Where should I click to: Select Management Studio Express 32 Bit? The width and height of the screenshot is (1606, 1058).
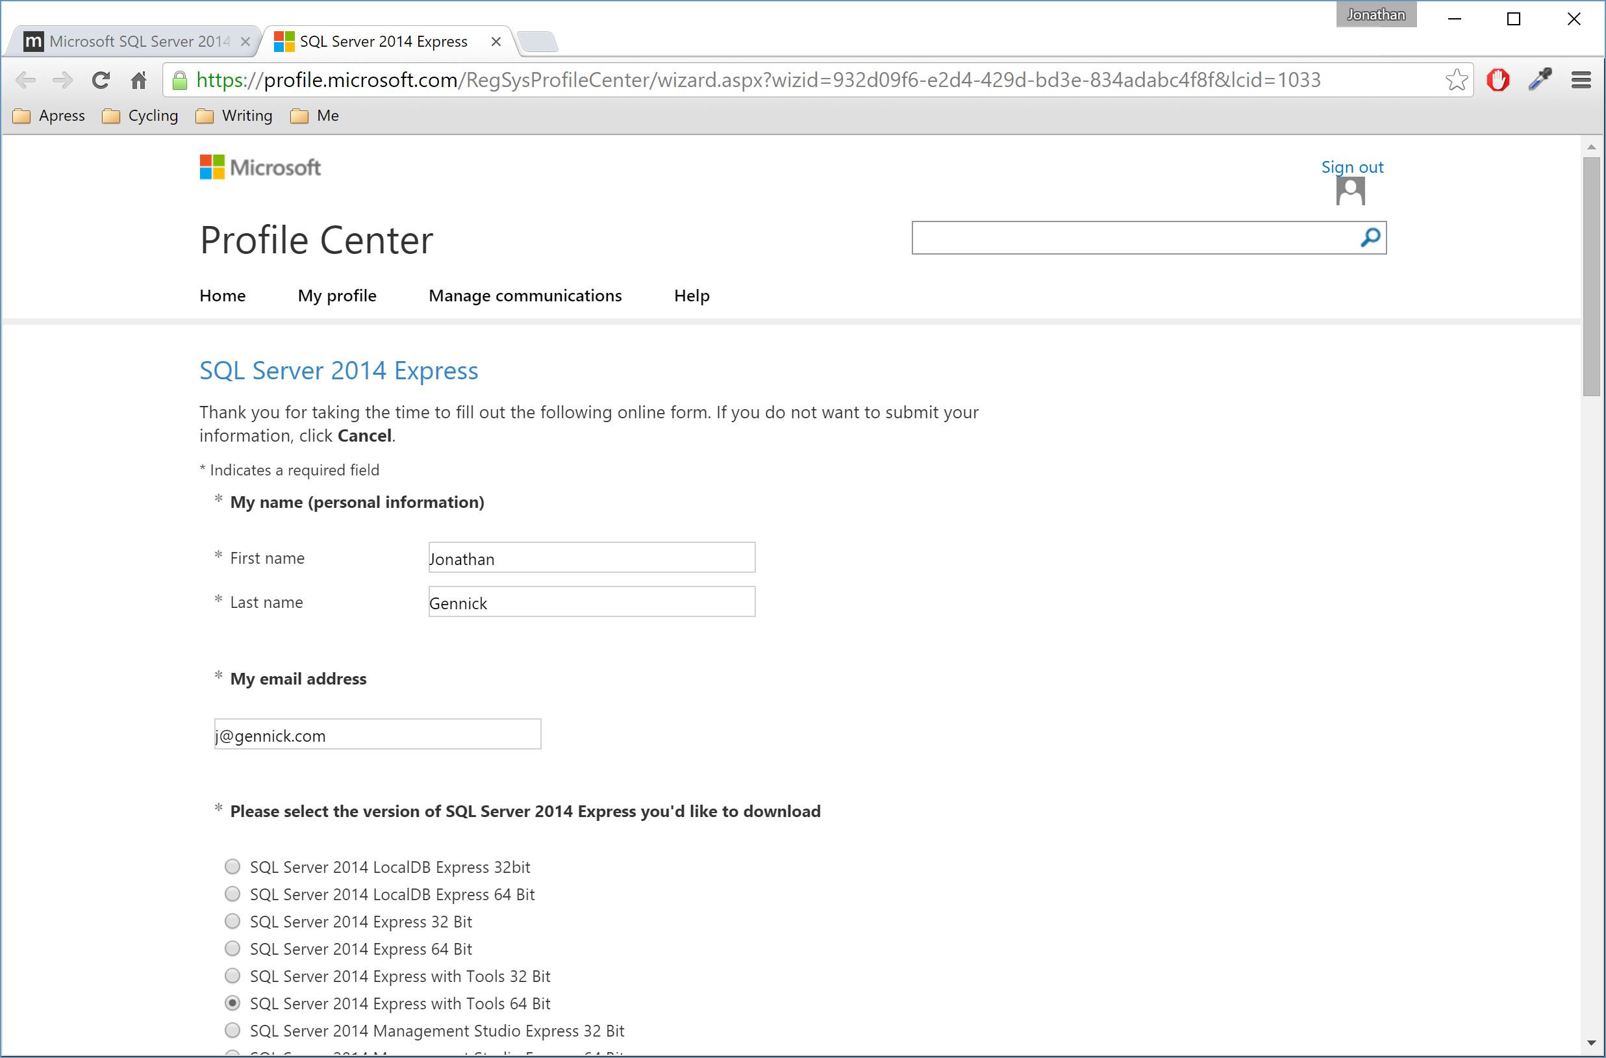point(232,1030)
